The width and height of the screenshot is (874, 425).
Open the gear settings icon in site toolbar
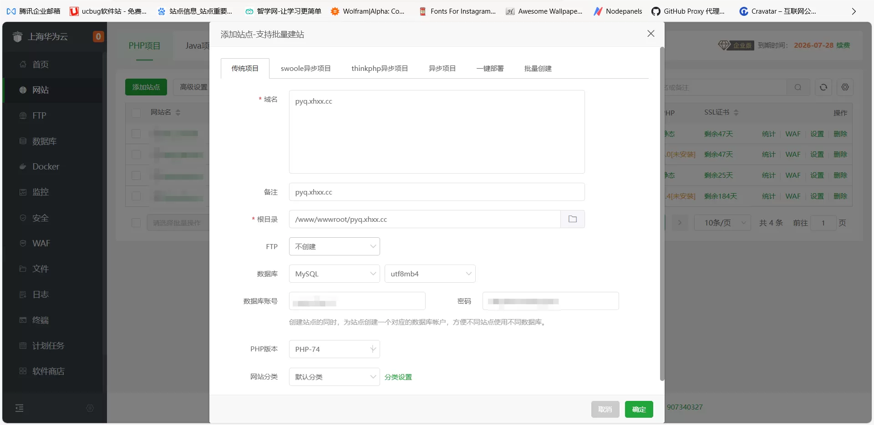845,87
